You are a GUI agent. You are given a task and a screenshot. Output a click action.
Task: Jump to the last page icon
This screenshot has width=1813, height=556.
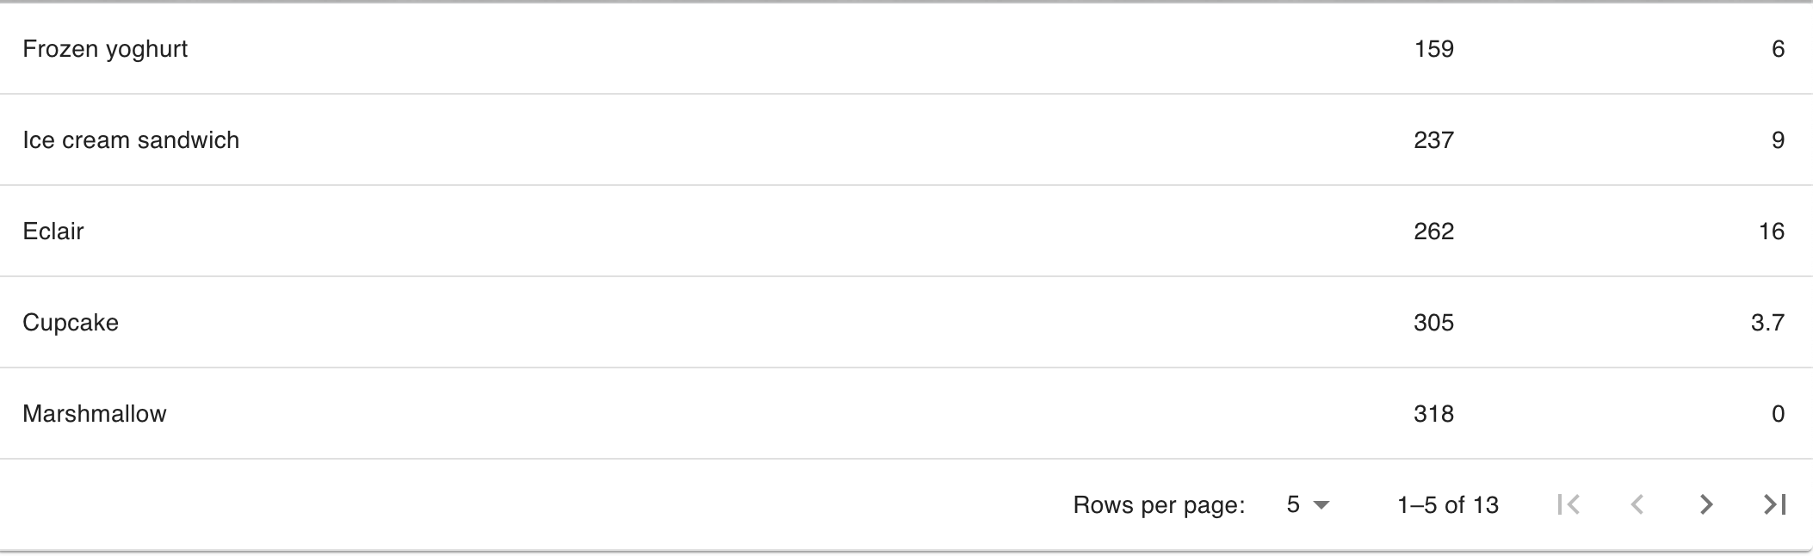pos(1775,504)
